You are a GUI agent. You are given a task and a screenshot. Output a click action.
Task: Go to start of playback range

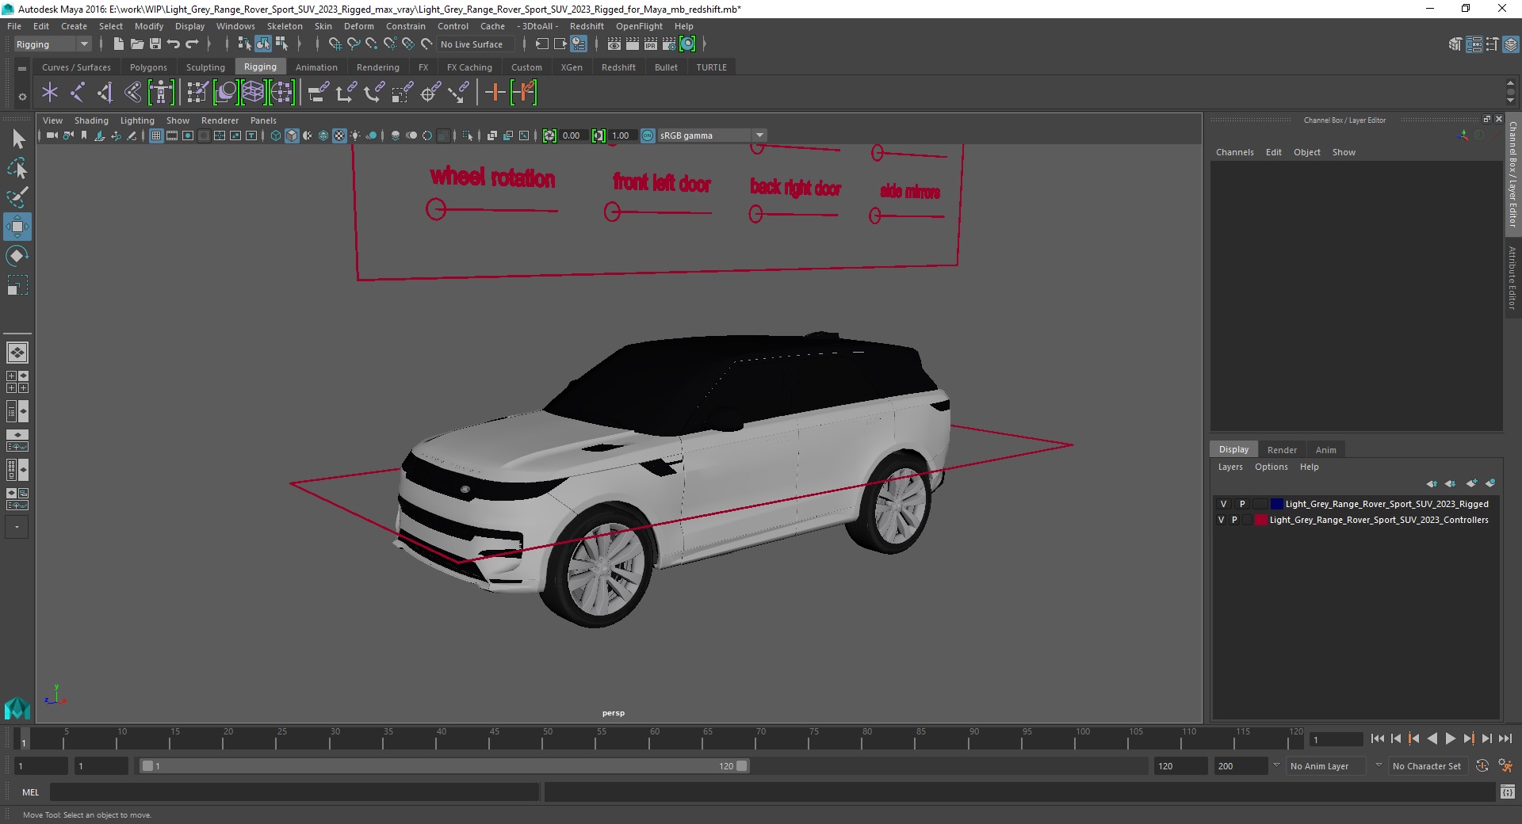coord(1378,738)
